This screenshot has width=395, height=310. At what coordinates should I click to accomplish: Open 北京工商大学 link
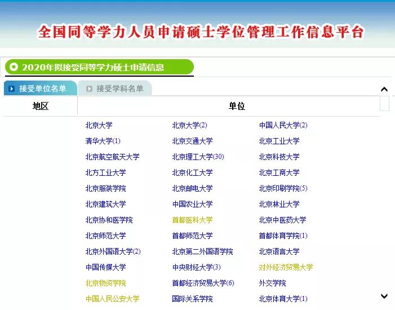[x=279, y=172]
